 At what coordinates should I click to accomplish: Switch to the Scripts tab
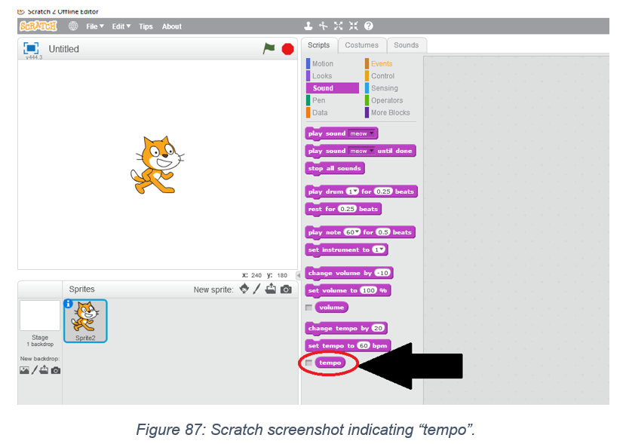(318, 45)
